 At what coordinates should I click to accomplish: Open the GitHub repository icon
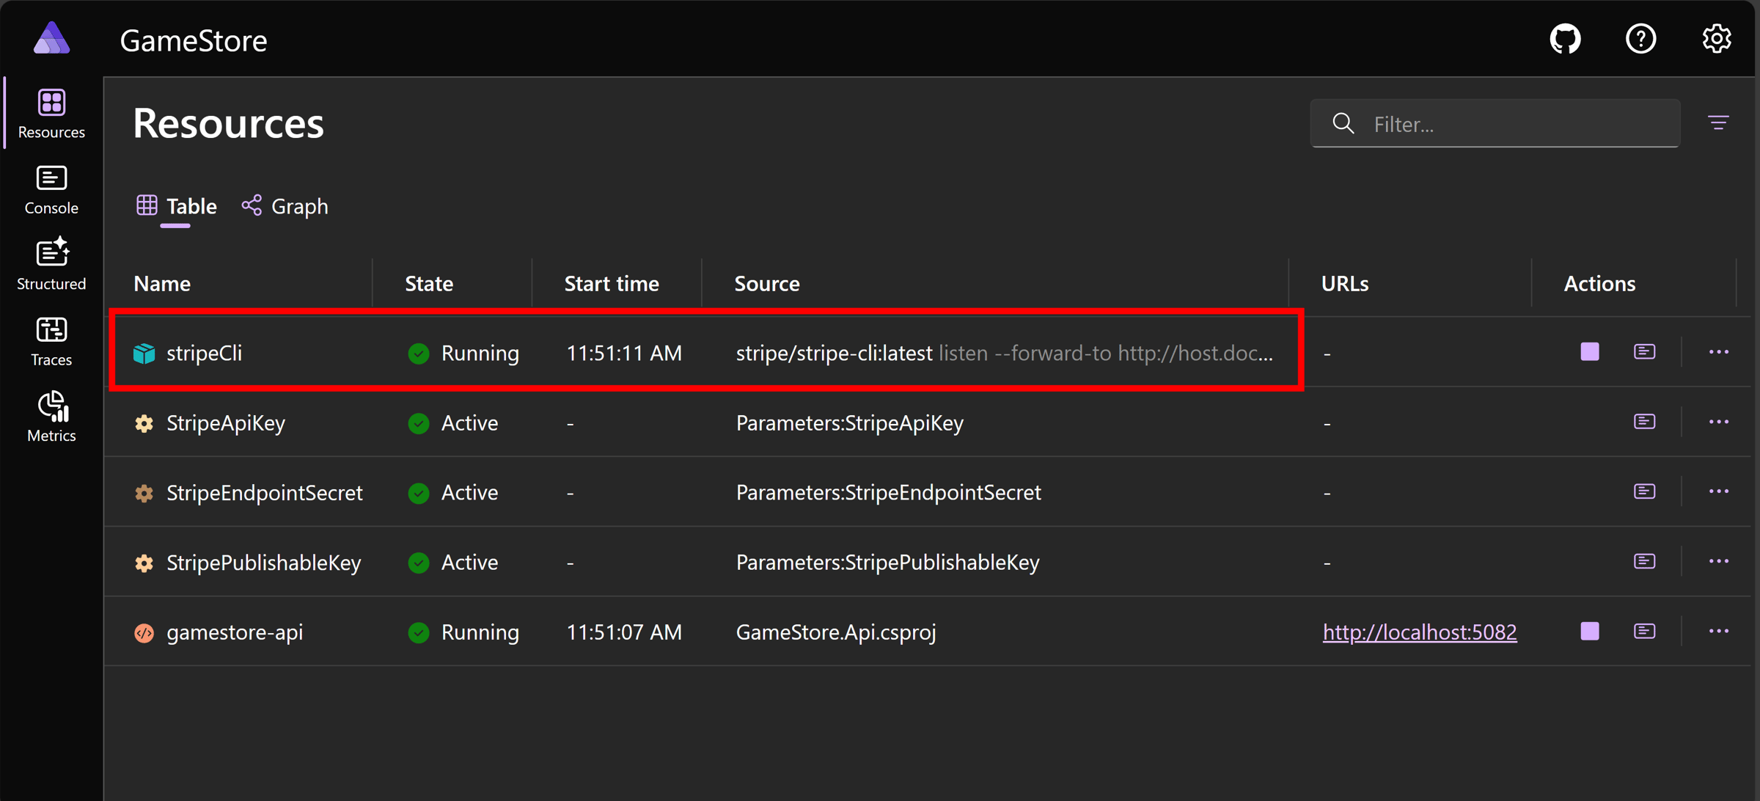point(1565,38)
